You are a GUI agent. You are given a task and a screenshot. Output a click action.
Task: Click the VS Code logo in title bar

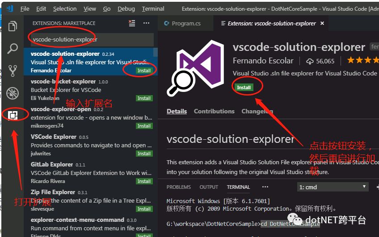pos(10,8)
